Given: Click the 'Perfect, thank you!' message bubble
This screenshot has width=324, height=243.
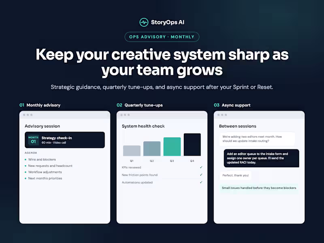Looking at the screenshot, I should coord(236,175).
